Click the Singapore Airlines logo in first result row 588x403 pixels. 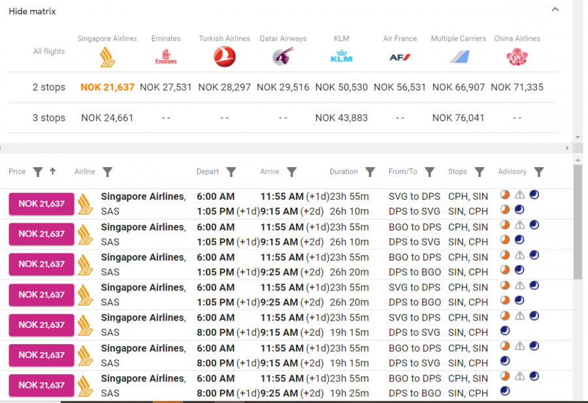(85, 204)
